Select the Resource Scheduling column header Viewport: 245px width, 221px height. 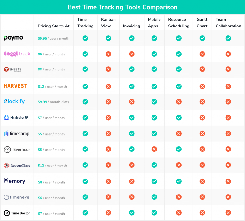[179, 23]
